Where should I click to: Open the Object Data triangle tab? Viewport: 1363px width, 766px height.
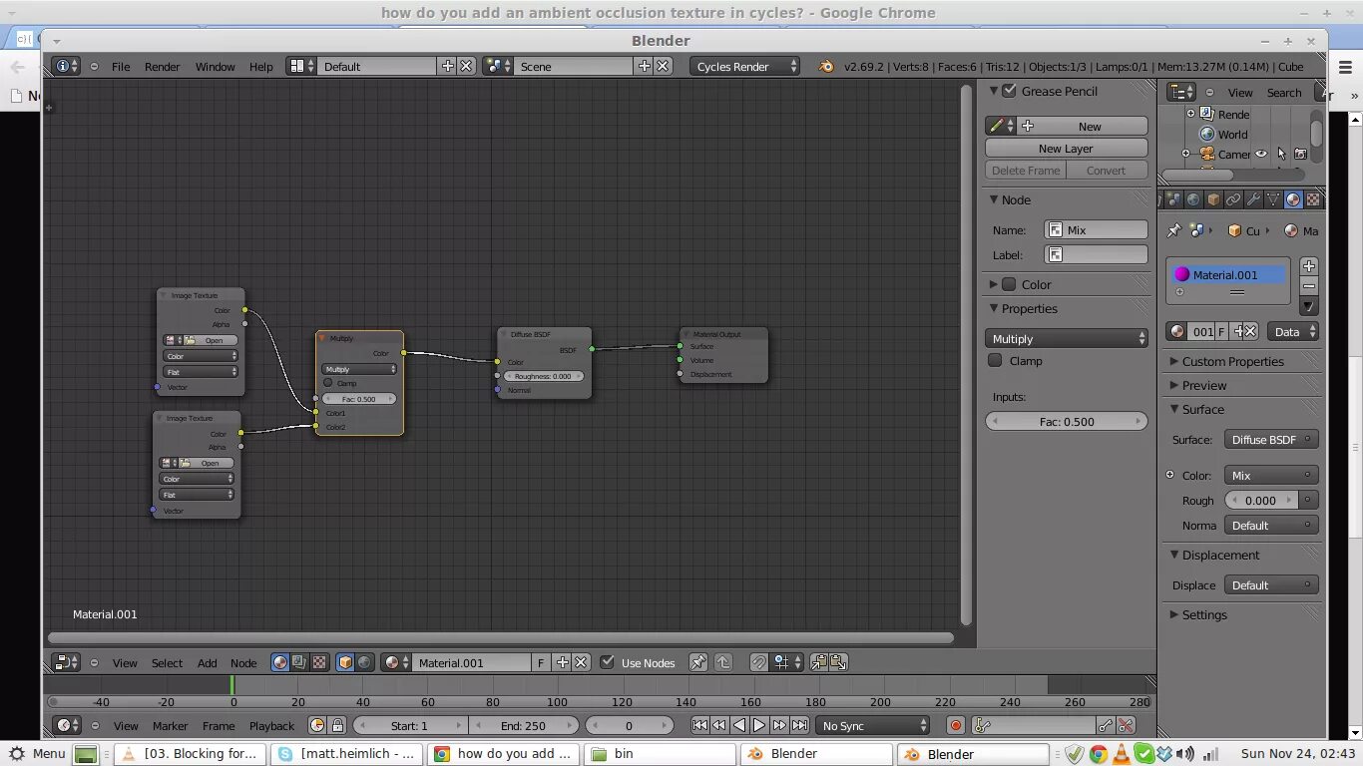click(1273, 199)
